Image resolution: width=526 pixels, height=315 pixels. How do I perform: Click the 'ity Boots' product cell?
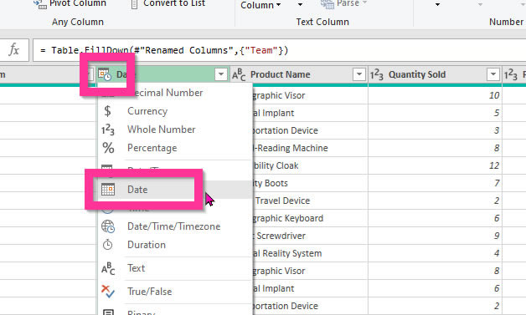coord(310,183)
